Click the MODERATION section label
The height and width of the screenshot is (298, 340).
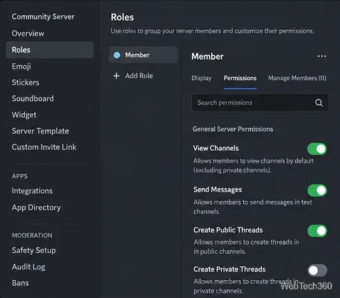(x=32, y=236)
